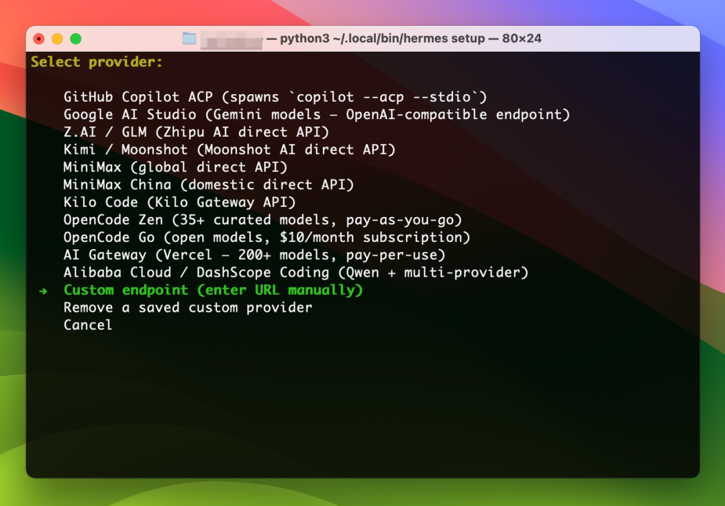Image resolution: width=725 pixels, height=506 pixels.
Task: Select AI Gateway (Vercel) option
Action: pos(254,255)
